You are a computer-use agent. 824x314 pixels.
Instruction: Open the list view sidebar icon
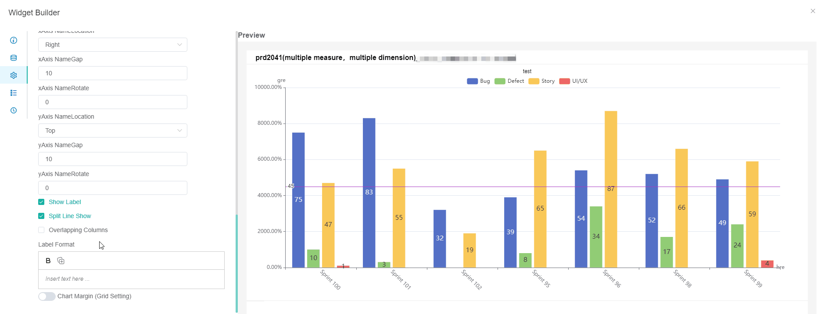pos(14,93)
